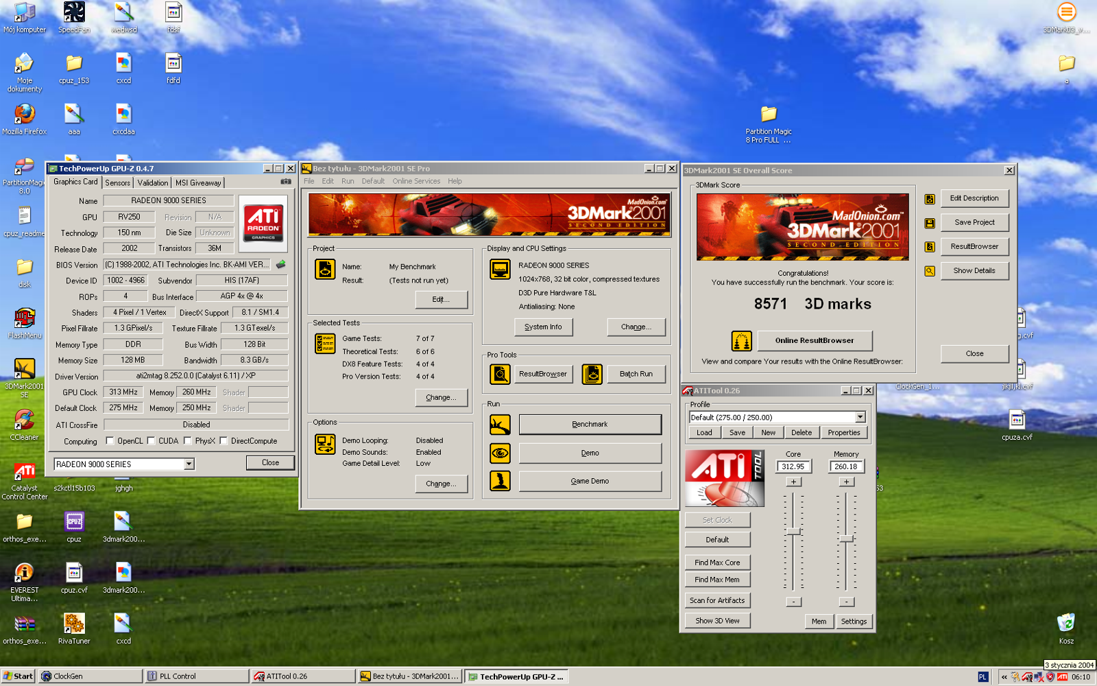This screenshot has height=686, width=1097.
Task: Enable the PhysX checkbox
Action: pos(187,441)
